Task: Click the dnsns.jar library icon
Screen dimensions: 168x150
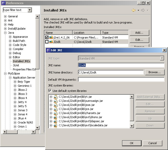Action: [x=55, y=117]
